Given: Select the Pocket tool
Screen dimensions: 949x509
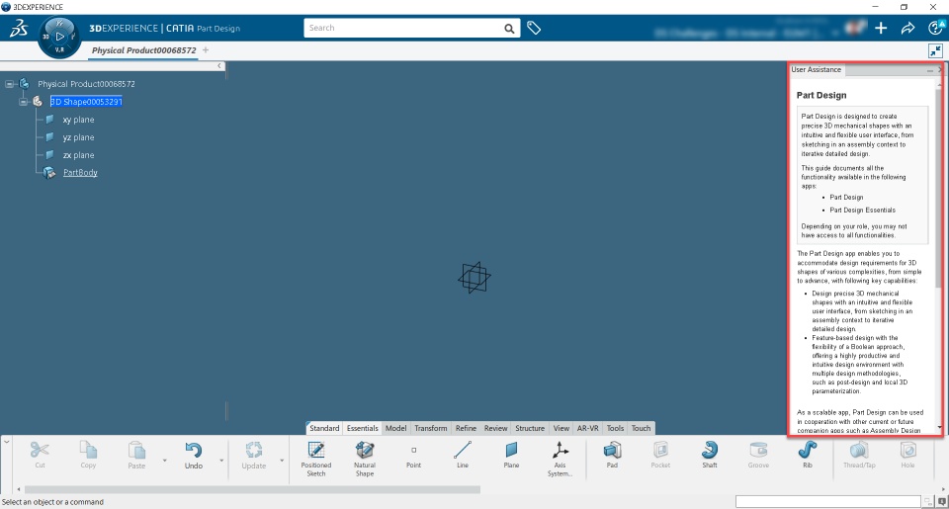Looking at the screenshot, I should click(x=661, y=450).
